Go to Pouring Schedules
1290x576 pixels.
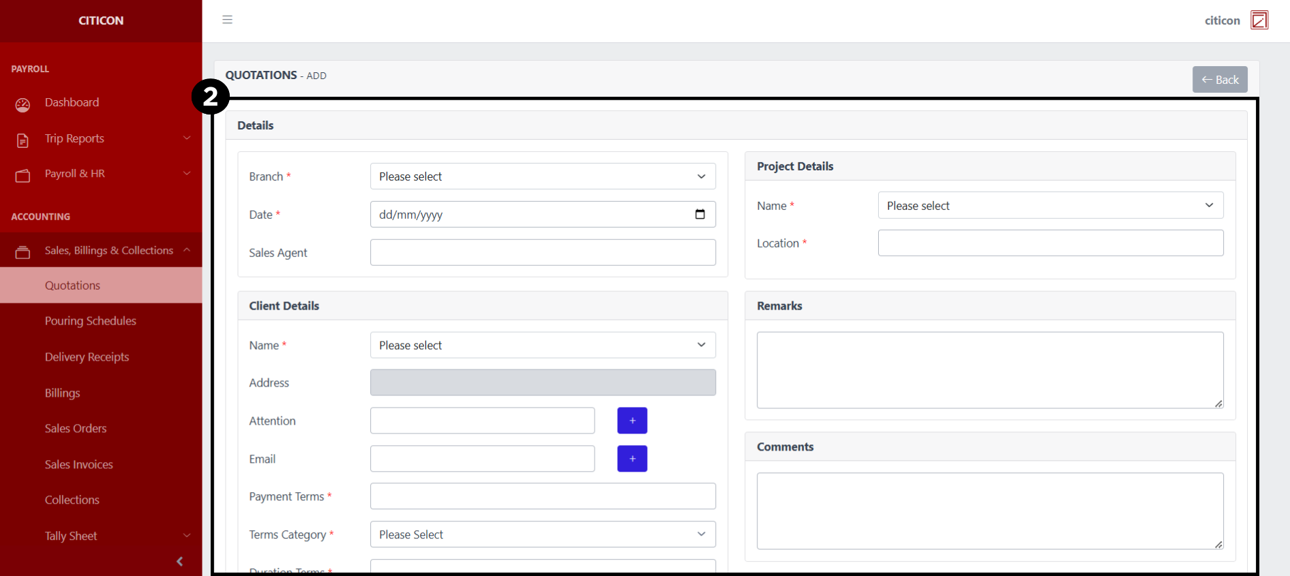[90, 321]
